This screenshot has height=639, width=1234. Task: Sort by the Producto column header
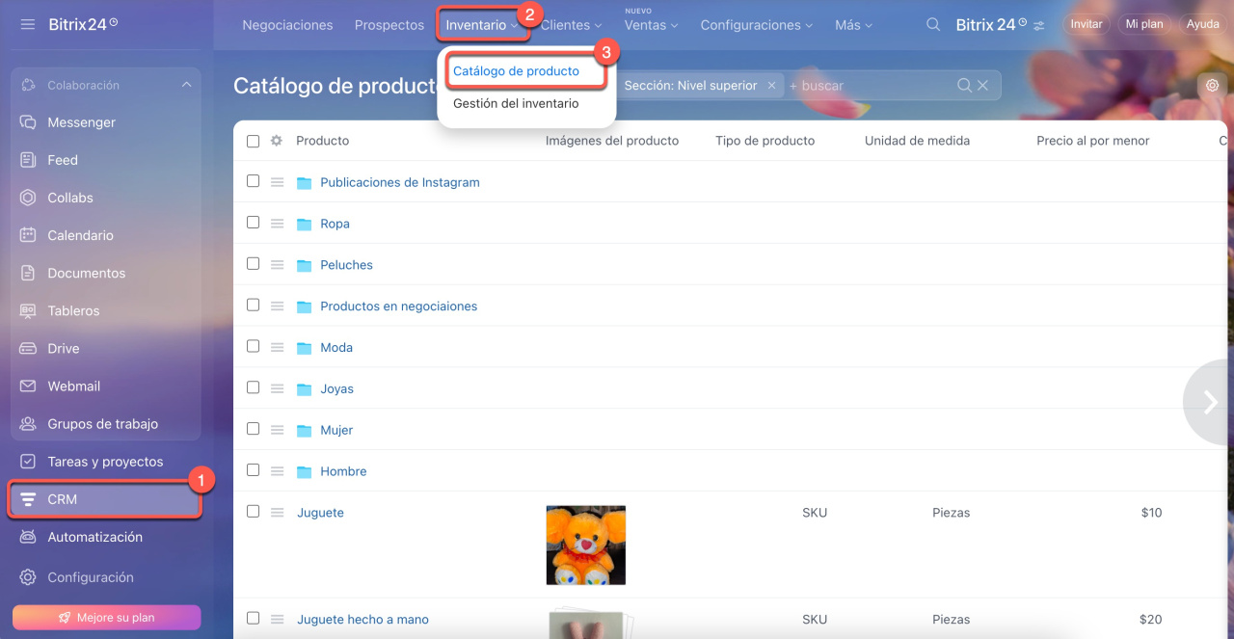(x=322, y=141)
